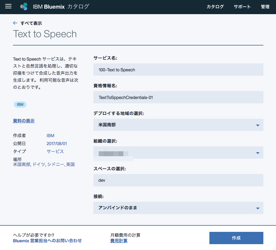Screen dimensions: 276x250
Task: Click the IBM Bluemix hexagon logo
Action: coord(24,7)
